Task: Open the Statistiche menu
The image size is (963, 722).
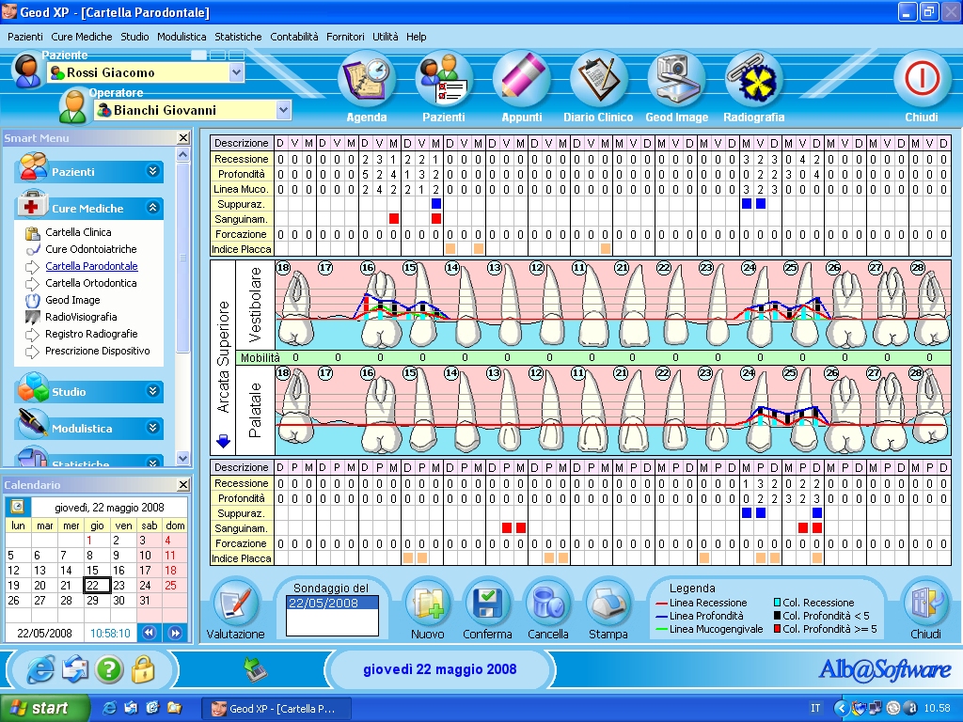Action: click(x=238, y=37)
